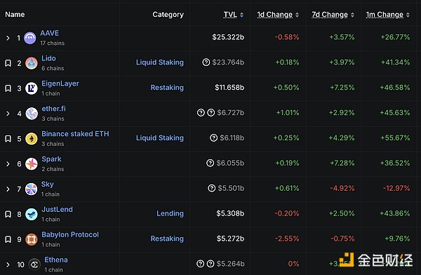421x275 pixels.
Task: Click the Babylon Protocol logo icon
Action: 32,239
